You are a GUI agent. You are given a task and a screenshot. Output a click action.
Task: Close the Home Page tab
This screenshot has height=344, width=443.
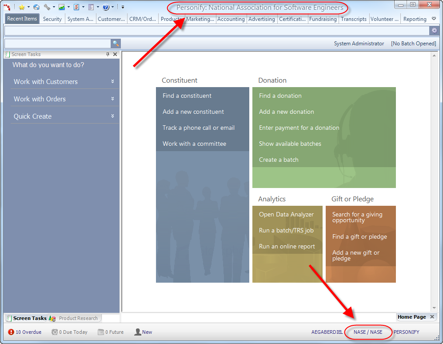[x=432, y=317]
